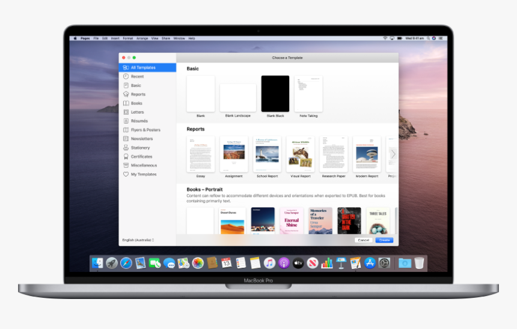Open the language dropdown showing English (Australia)
This screenshot has width=517, height=329.
pos(138,240)
